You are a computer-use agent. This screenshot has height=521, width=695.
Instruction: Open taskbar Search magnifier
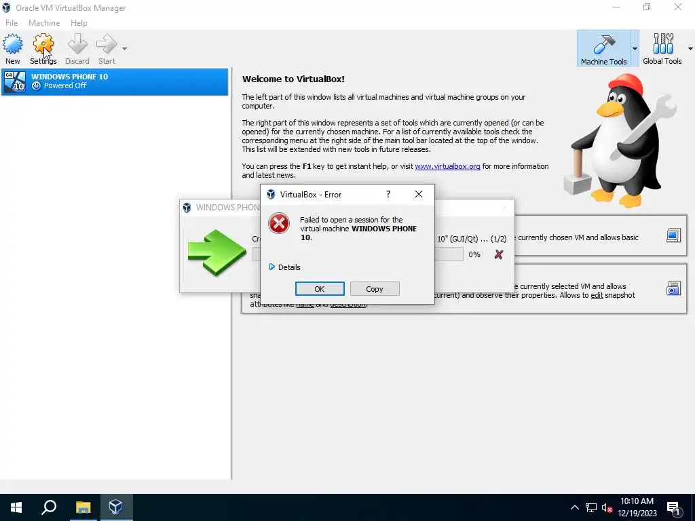49,507
